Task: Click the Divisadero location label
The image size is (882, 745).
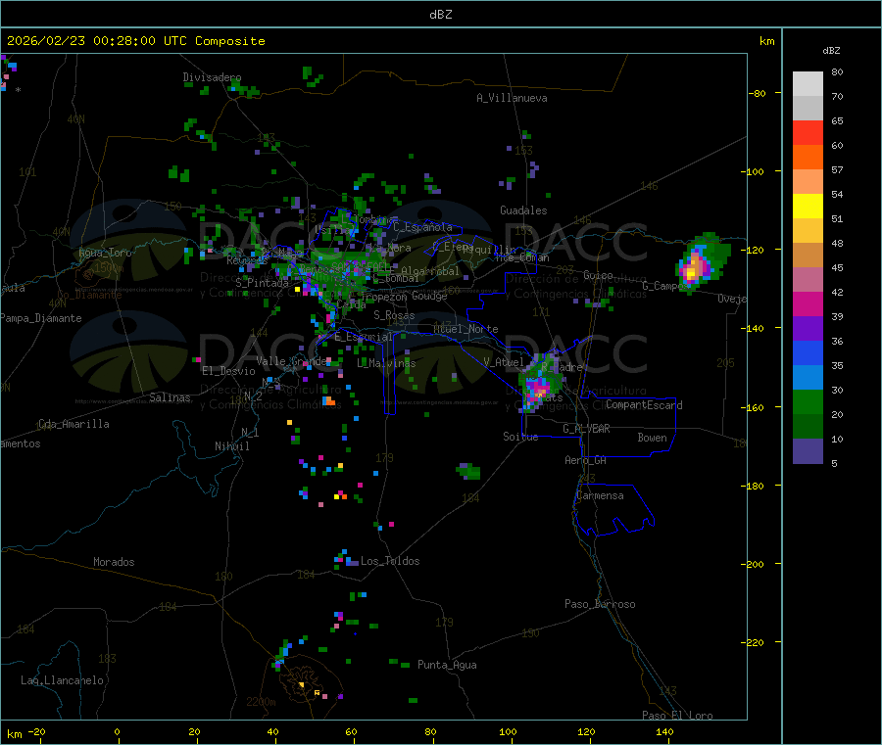Action: 212,77
